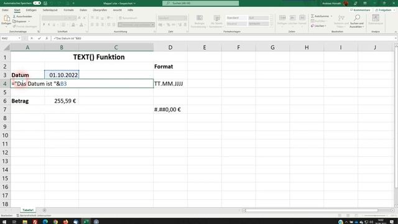Toggle the Automatisches Speichern switch
This screenshot has height=224, width=398.
click(37, 3)
